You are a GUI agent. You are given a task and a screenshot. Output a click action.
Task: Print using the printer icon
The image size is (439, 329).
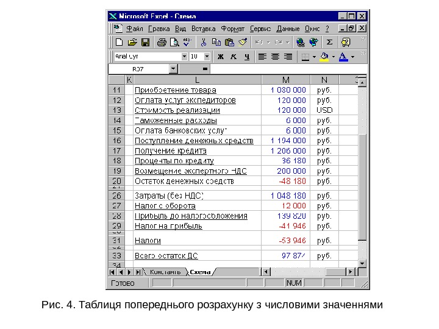point(162,42)
